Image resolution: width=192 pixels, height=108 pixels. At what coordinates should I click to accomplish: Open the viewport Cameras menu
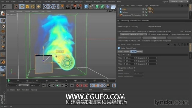click(19, 11)
